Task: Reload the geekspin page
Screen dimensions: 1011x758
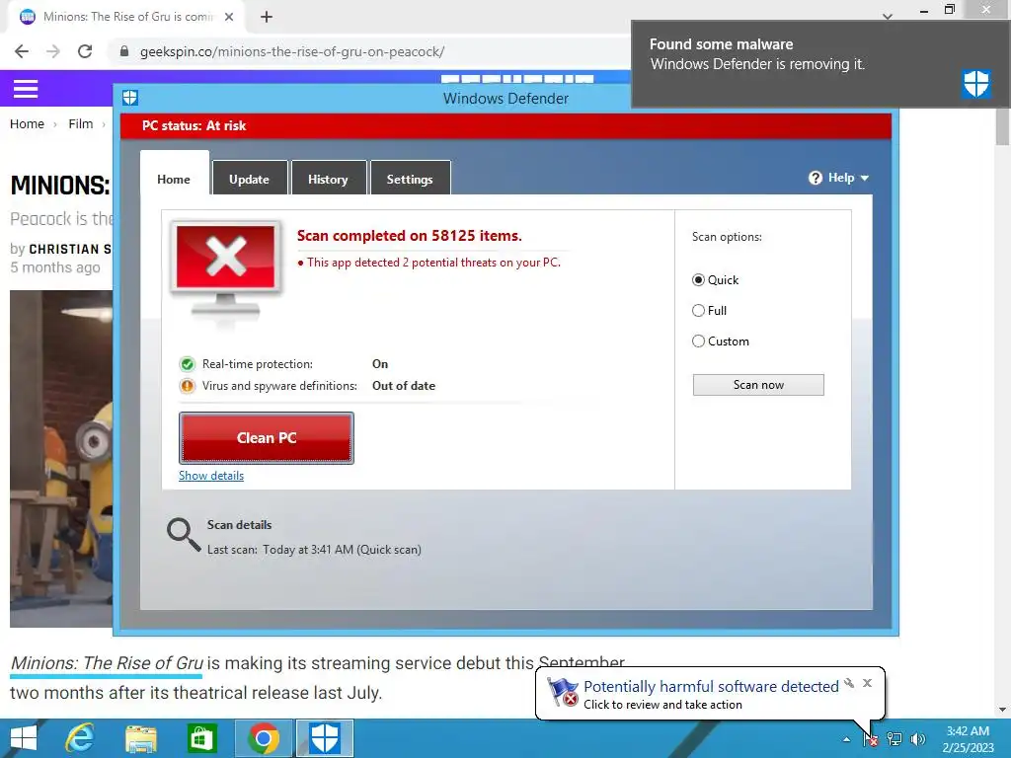Action: 85,51
